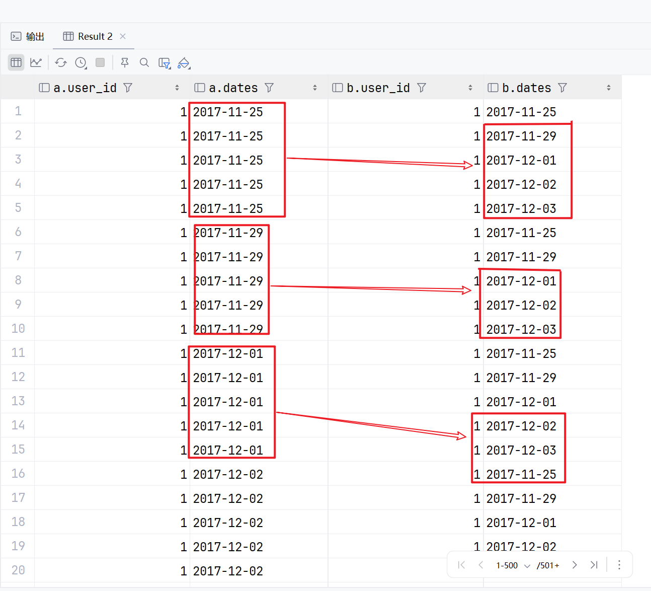The height and width of the screenshot is (591, 651).
Task: Open the search magnifier tool
Action: pos(144,62)
